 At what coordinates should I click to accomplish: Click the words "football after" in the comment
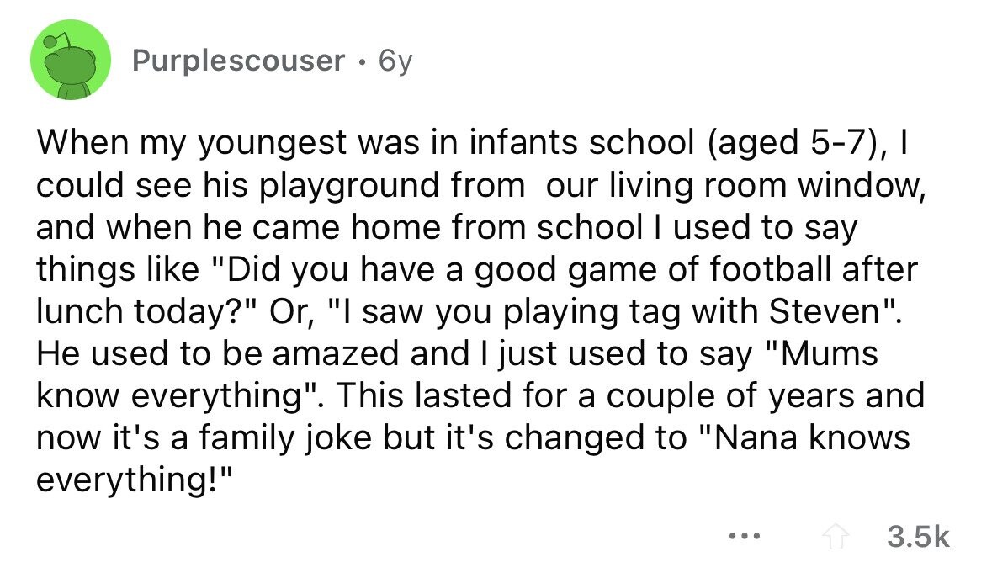pyautogui.click(x=814, y=268)
